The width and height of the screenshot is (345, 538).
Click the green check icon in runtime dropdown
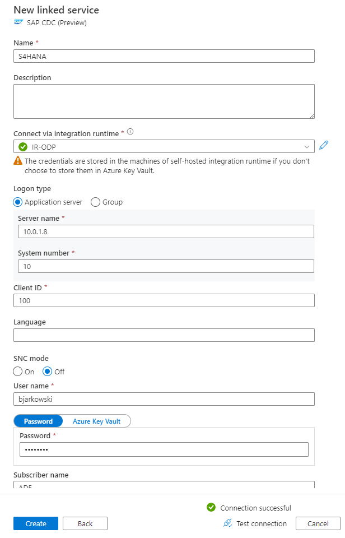(x=23, y=147)
